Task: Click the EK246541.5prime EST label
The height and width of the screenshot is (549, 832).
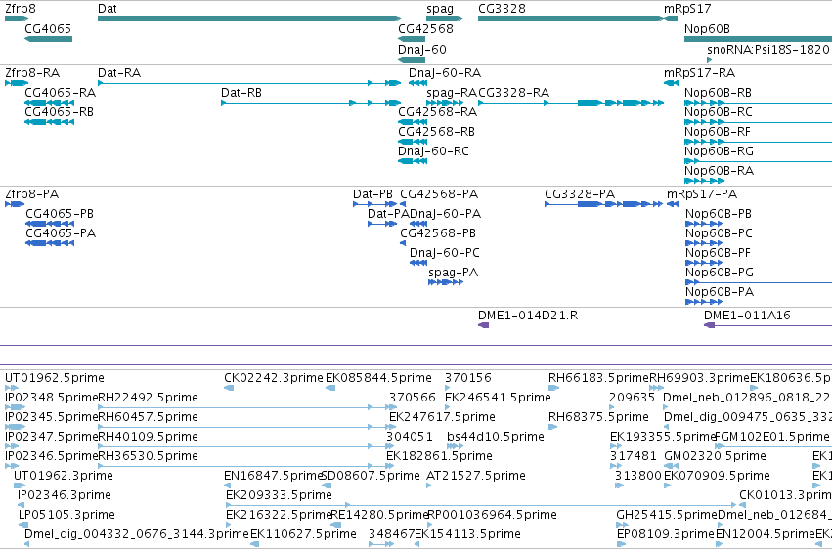Action: (498, 398)
